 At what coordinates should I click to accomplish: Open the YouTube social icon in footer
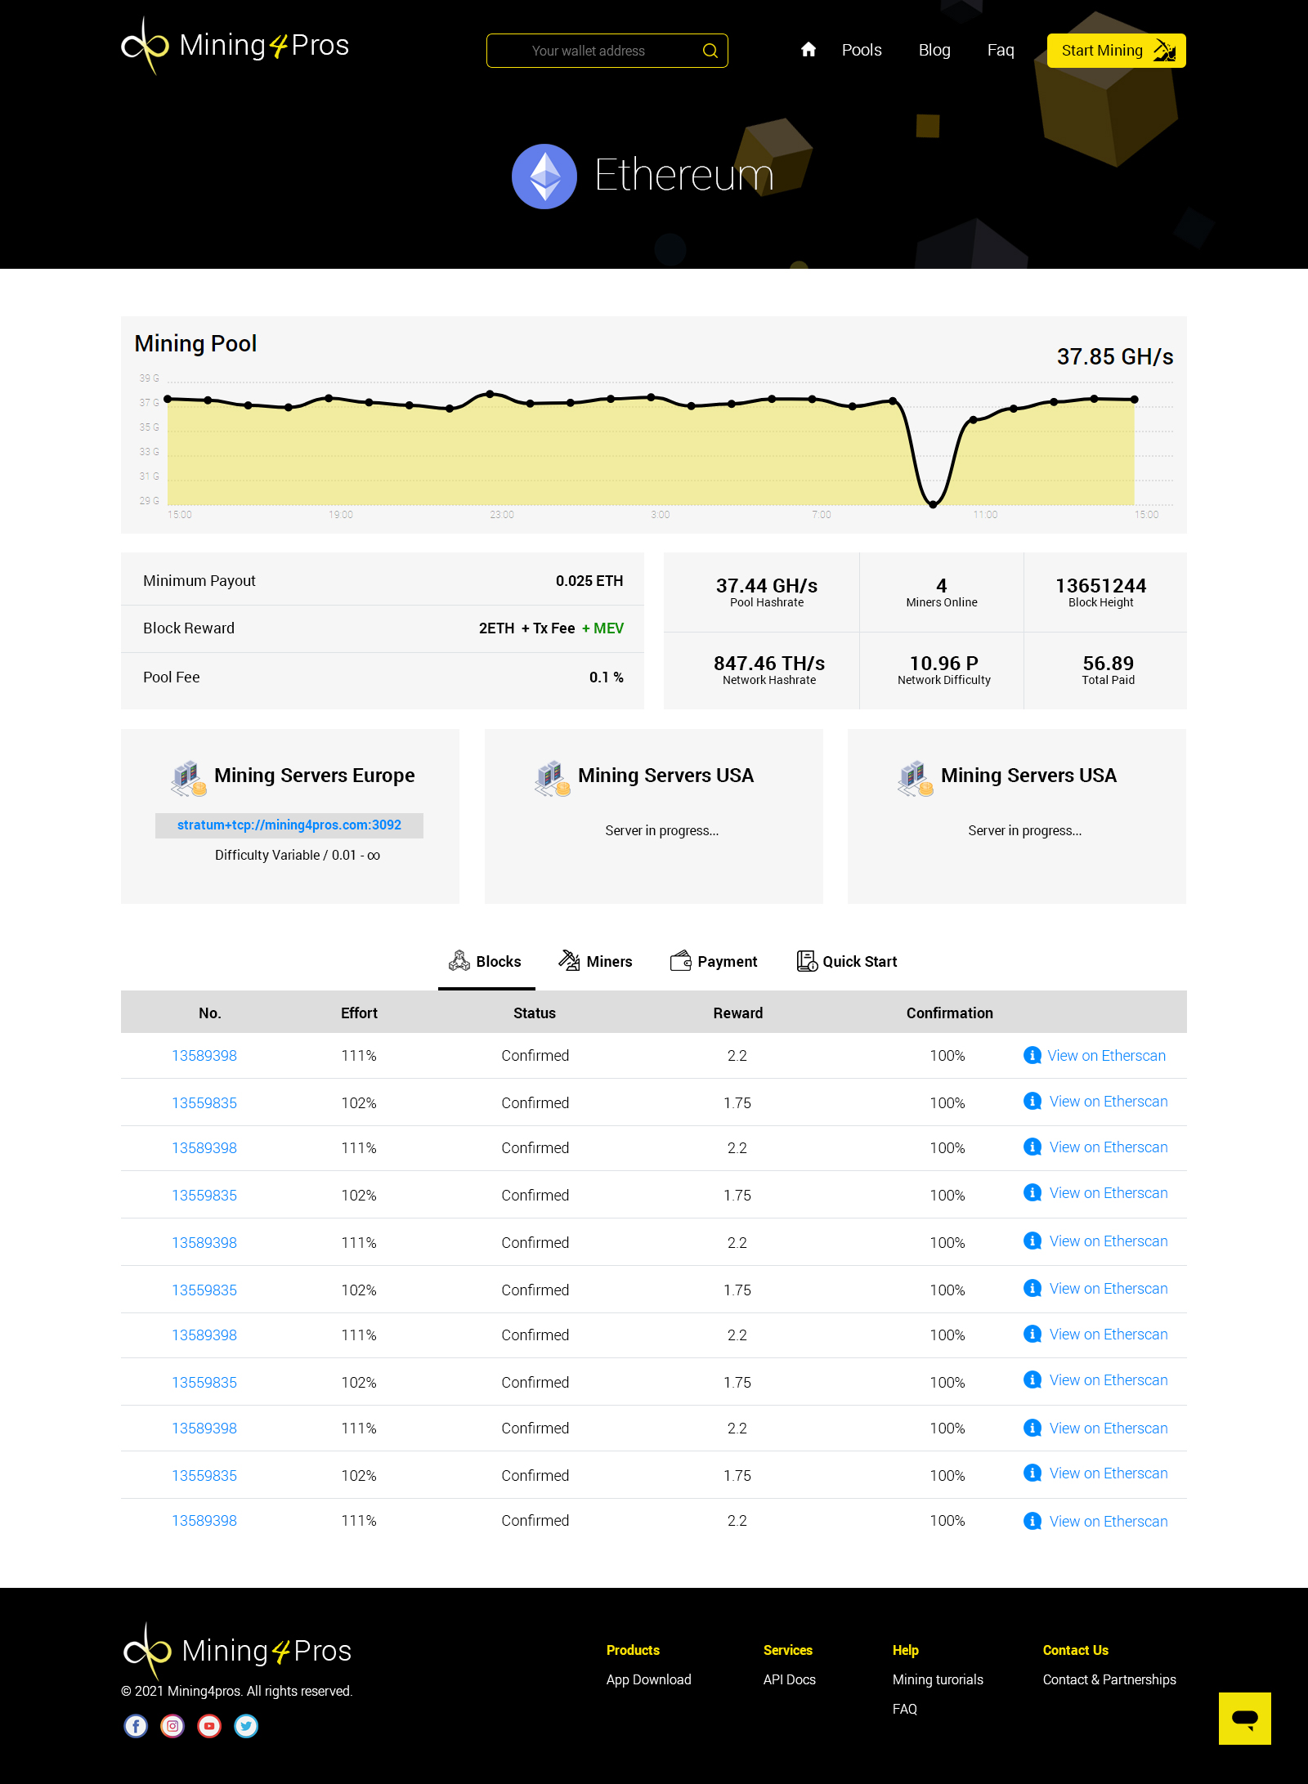209,1726
